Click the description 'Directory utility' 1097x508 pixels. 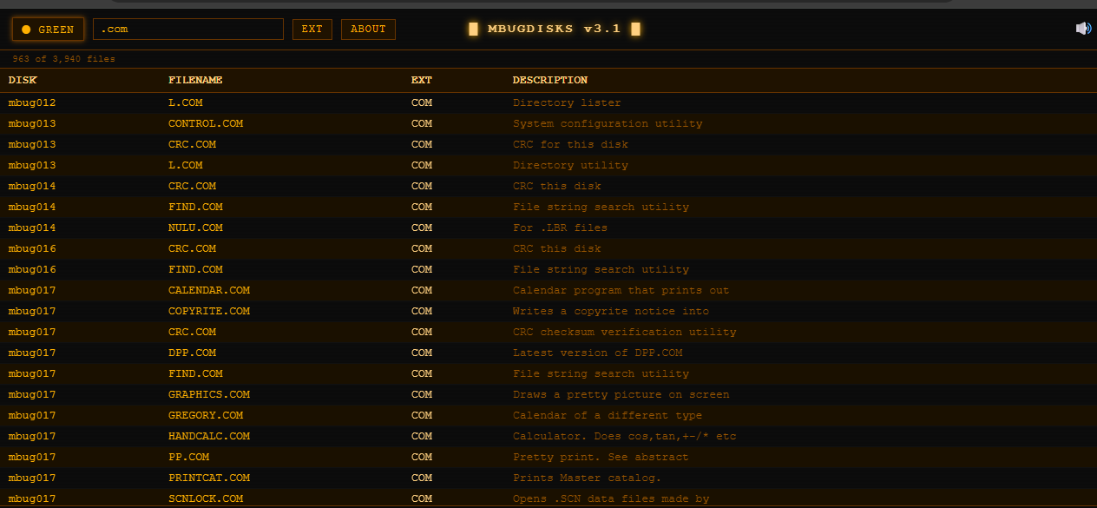click(x=570, y=165)
